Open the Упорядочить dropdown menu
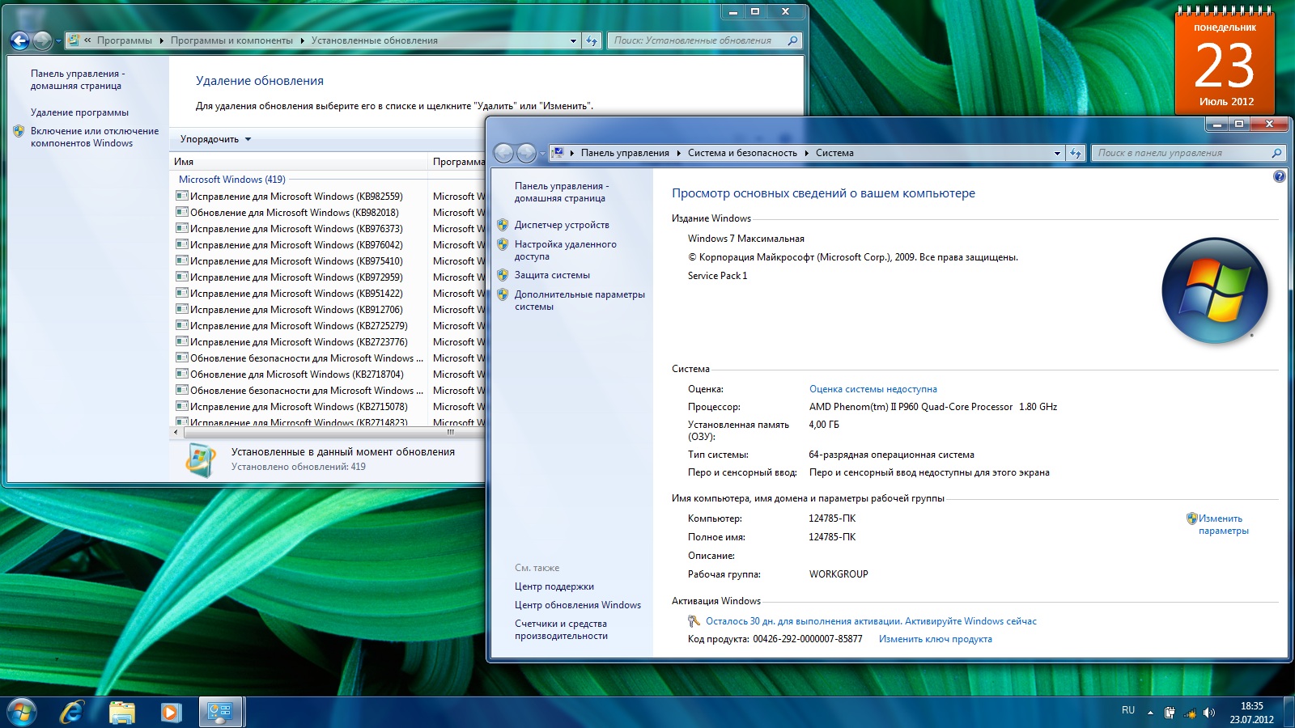This screenshot has height=728, width=1295. (x=215, y=139)
